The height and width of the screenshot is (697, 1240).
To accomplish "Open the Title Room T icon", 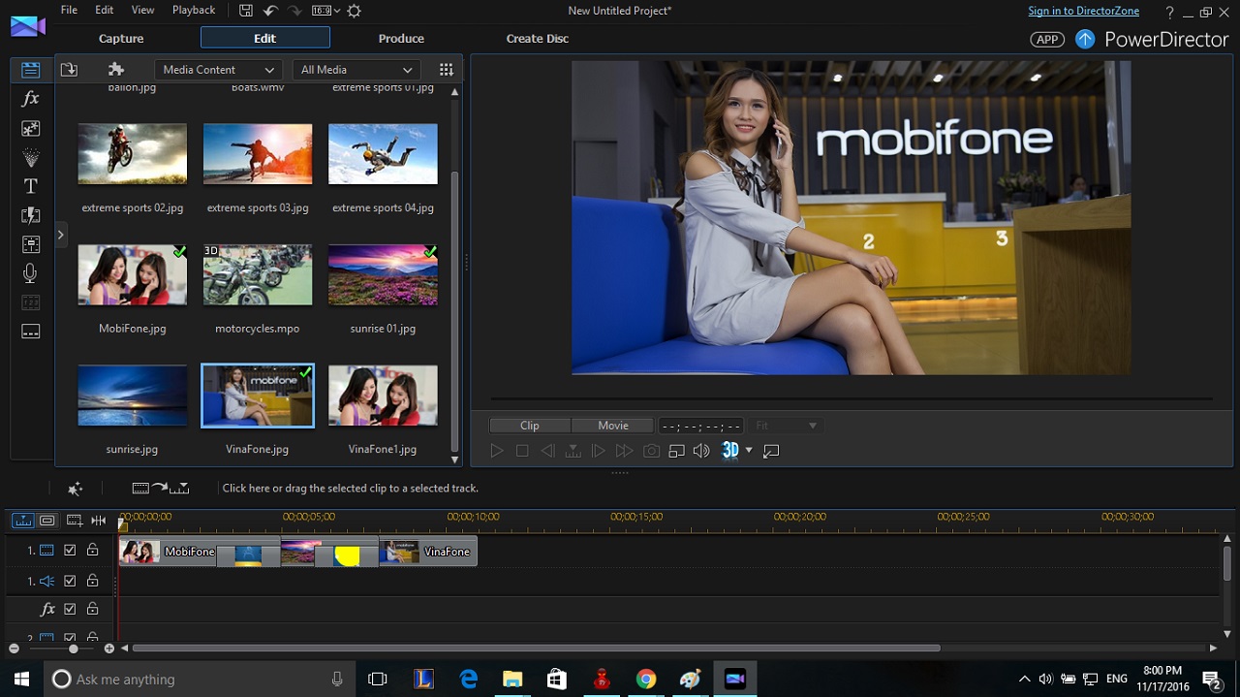I will pyautogui.click(x=31, y=186).
